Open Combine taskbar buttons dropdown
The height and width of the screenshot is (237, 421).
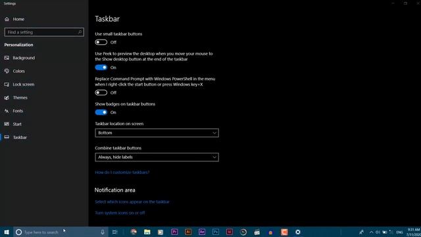click(x=157, y=157)
